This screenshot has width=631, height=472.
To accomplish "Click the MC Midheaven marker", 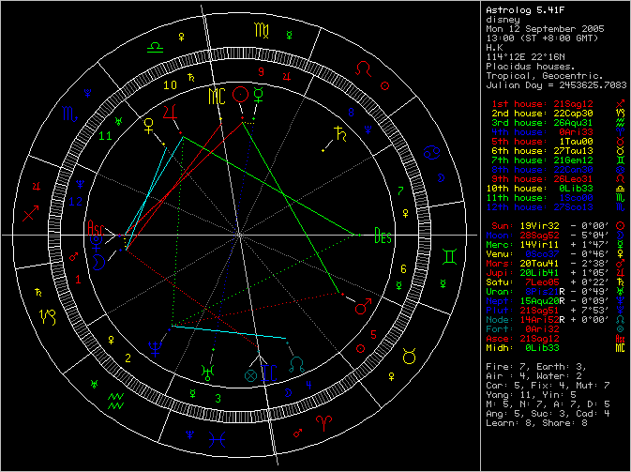I will click(217, 96).
